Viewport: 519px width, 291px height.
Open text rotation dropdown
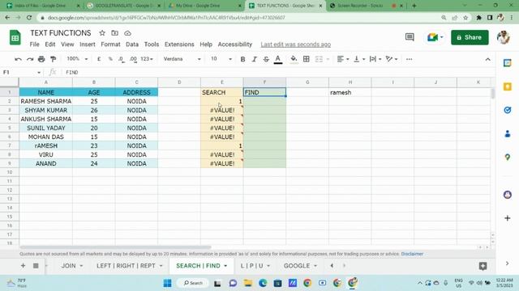[x=392, y=59]
